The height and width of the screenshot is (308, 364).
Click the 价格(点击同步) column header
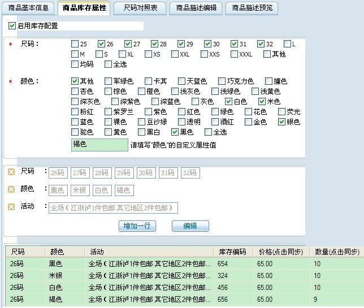point(280,251)
